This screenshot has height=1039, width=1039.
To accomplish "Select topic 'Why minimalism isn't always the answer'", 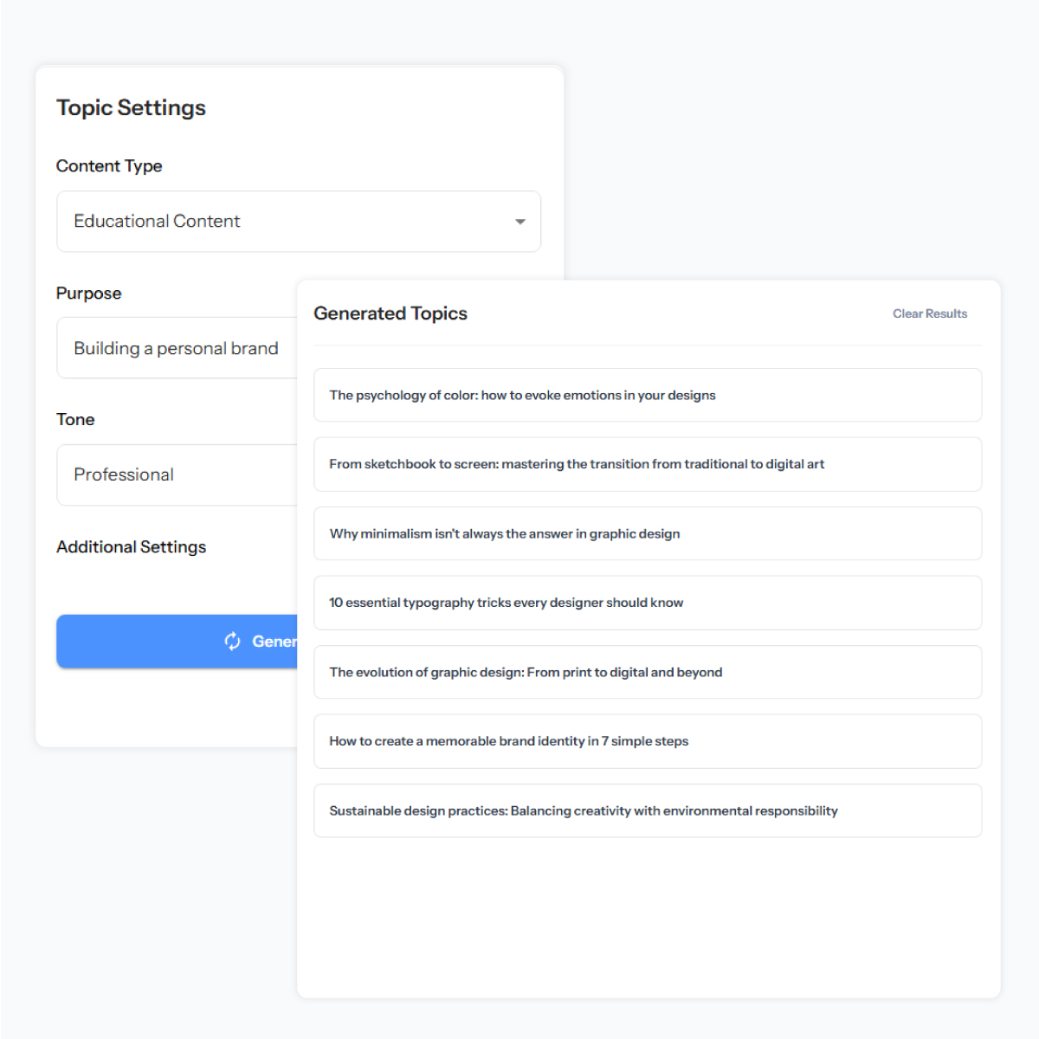I will click(648, 533).
